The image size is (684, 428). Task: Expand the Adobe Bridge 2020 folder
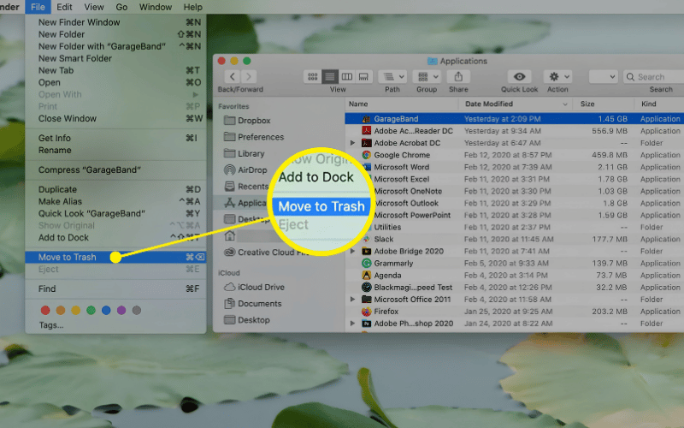point(352,251)
